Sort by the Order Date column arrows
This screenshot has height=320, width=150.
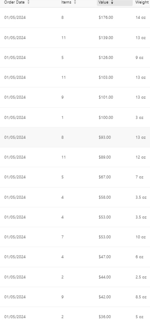pyautogui.click(x=28, y=2)
